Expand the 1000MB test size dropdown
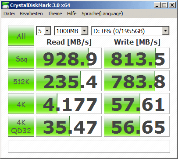 (71, 31)
